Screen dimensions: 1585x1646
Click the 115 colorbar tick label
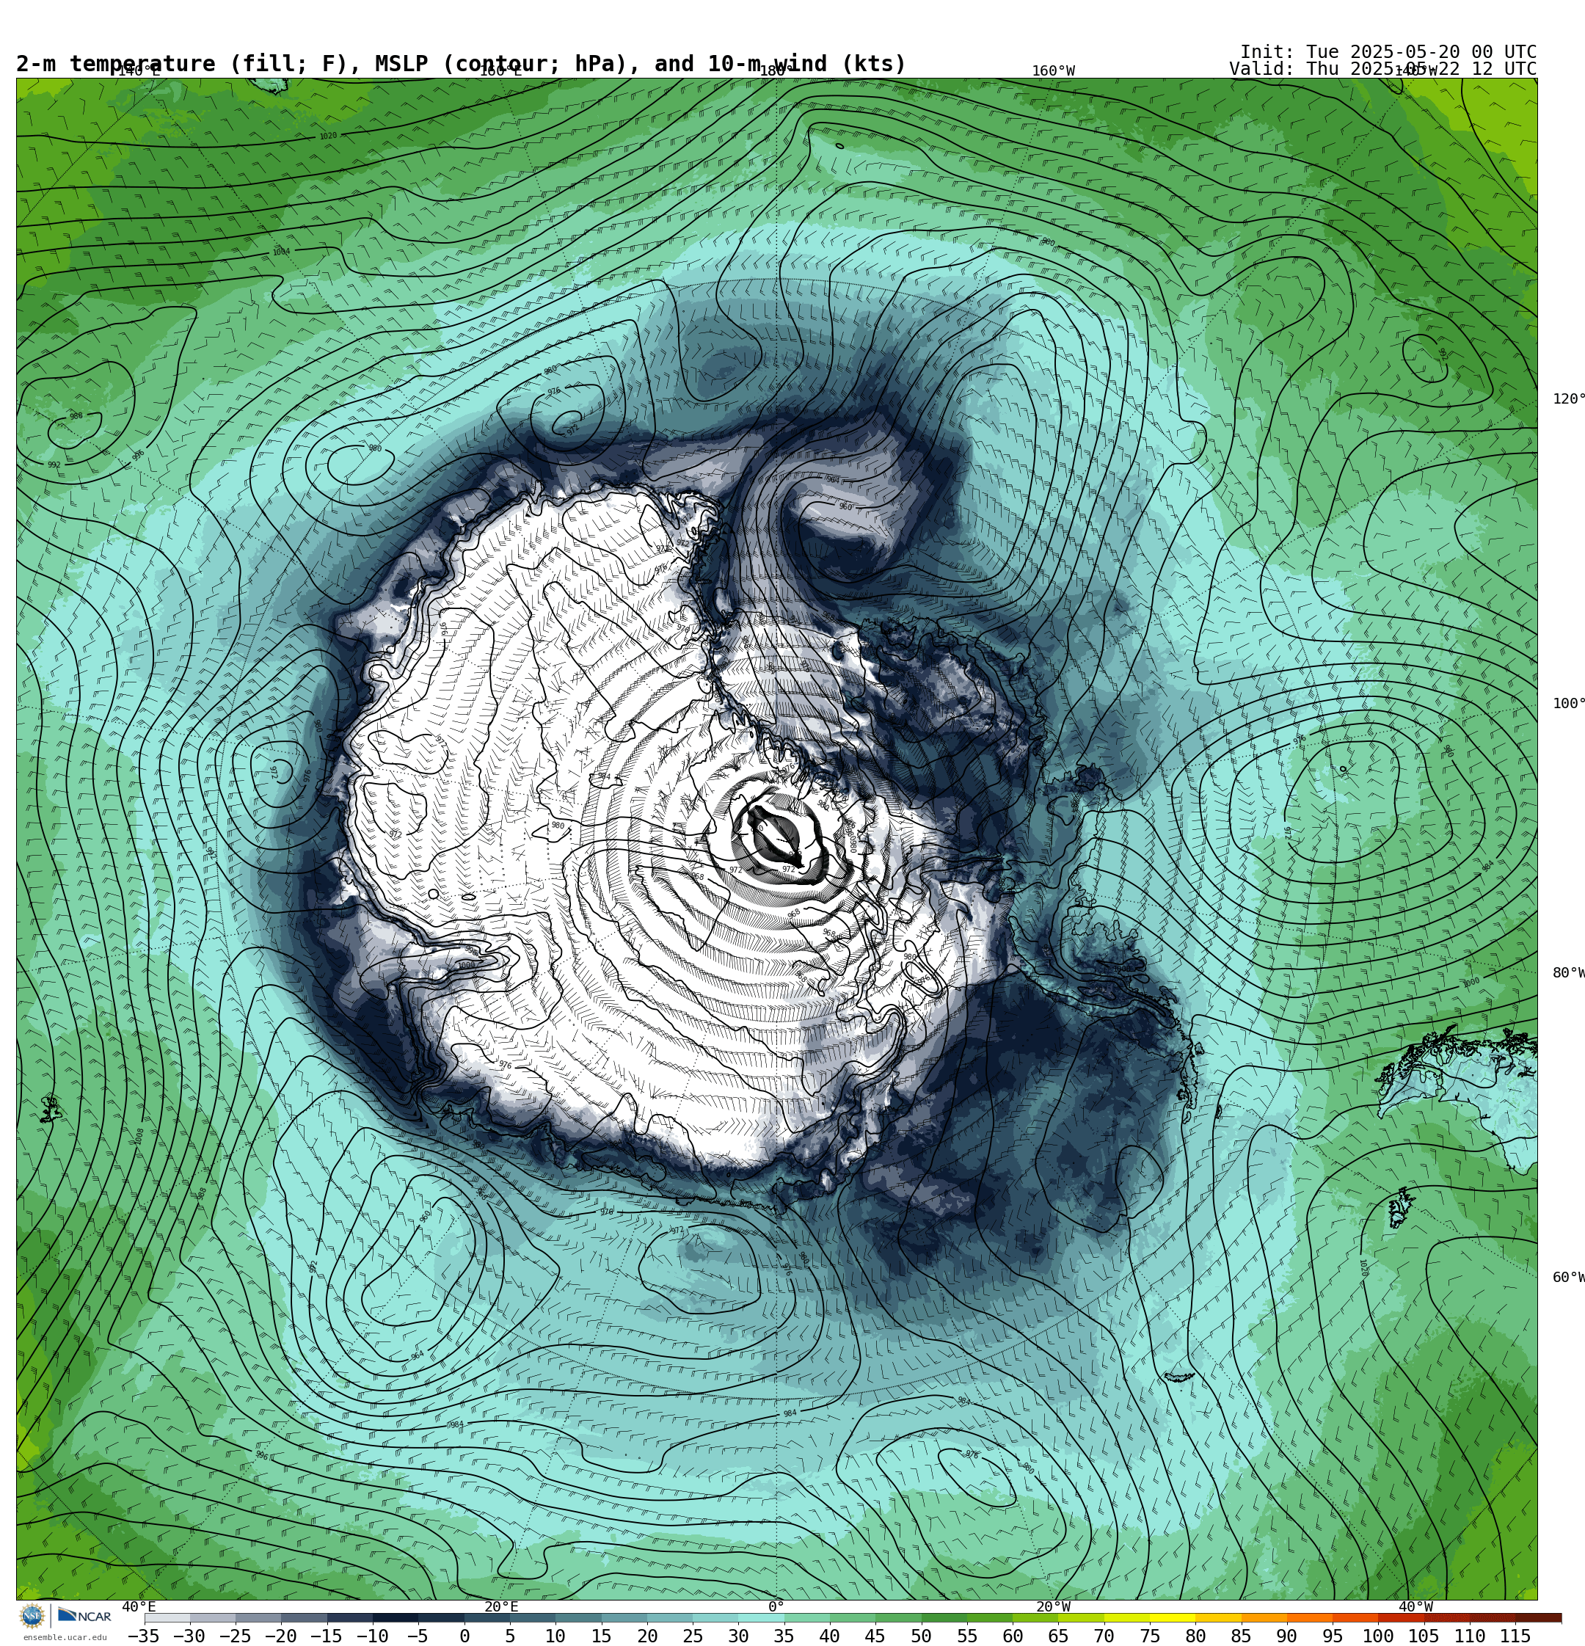[1515, 1636]
